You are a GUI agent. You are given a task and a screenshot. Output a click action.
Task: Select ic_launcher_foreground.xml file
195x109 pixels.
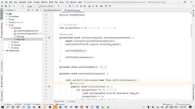coord(27,34)
